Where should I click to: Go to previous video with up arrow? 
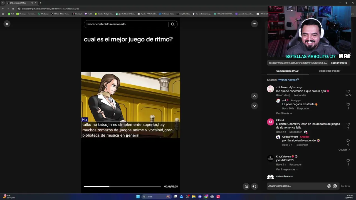pos(254,96)
